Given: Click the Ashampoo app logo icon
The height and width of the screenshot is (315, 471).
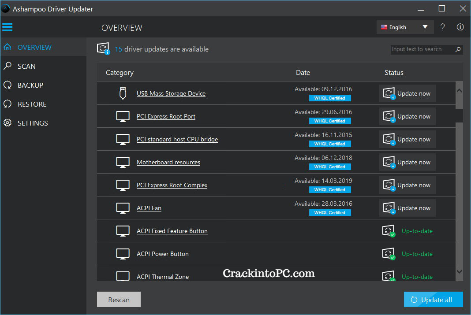Looking at the screenshot, I should click(x=5, y=9).
